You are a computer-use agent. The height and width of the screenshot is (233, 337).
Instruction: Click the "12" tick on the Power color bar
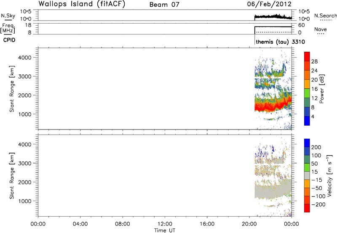click(314, 98)
